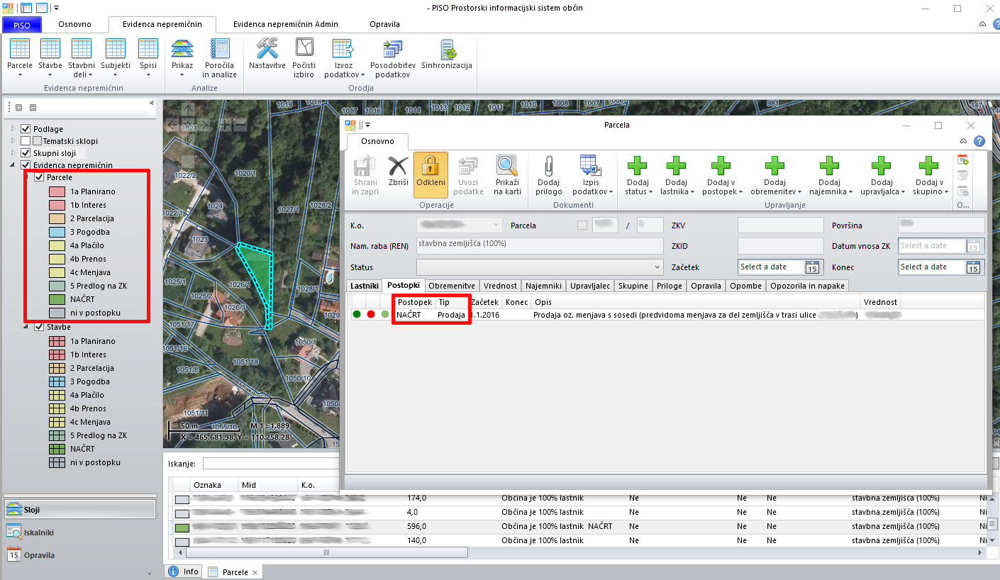Click the Dodaj prilogo paperclip icon
This screenshot has width=1000, height=580.
549,167
